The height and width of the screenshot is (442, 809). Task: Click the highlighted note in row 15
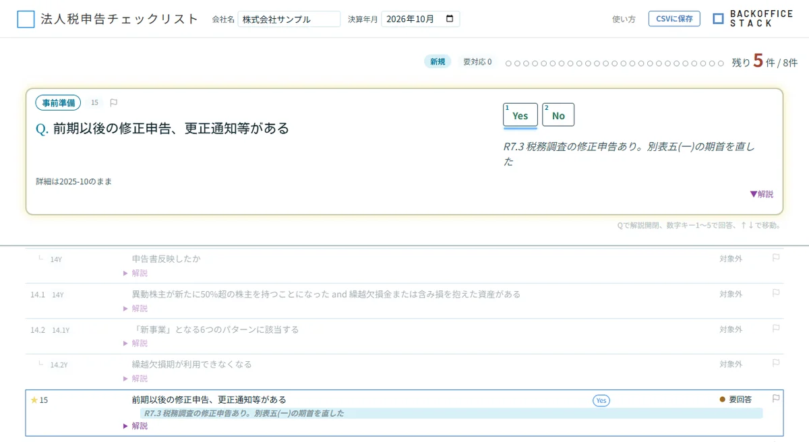(x=451, y=413)
